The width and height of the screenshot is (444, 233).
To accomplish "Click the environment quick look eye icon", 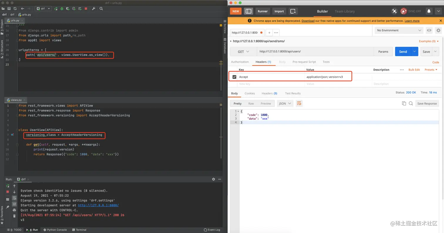I will pos(429,30).
